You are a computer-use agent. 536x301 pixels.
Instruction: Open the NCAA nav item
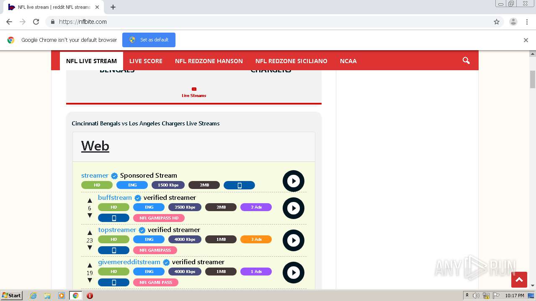coord(348,61)
